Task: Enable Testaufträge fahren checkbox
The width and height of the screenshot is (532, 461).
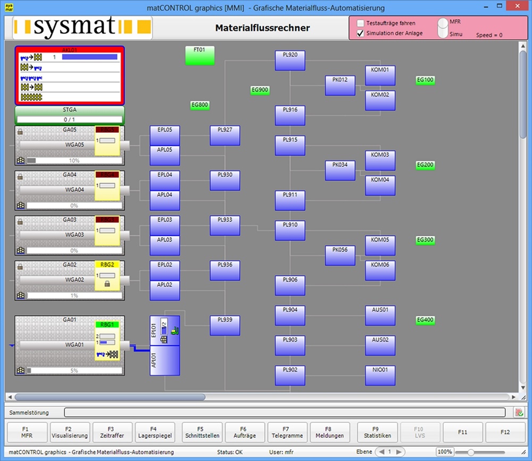Action: pyautogui.click(x=361, y=23)
